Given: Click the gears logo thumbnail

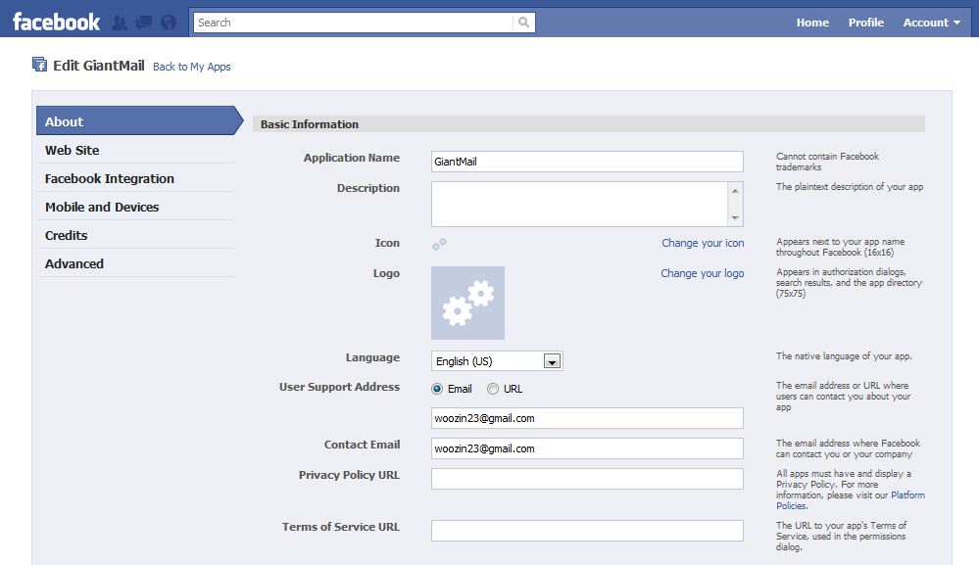Looking at the screenshot, I should tap(467, 304).
